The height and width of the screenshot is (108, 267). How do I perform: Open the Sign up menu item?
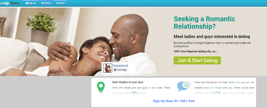[31, 3]
